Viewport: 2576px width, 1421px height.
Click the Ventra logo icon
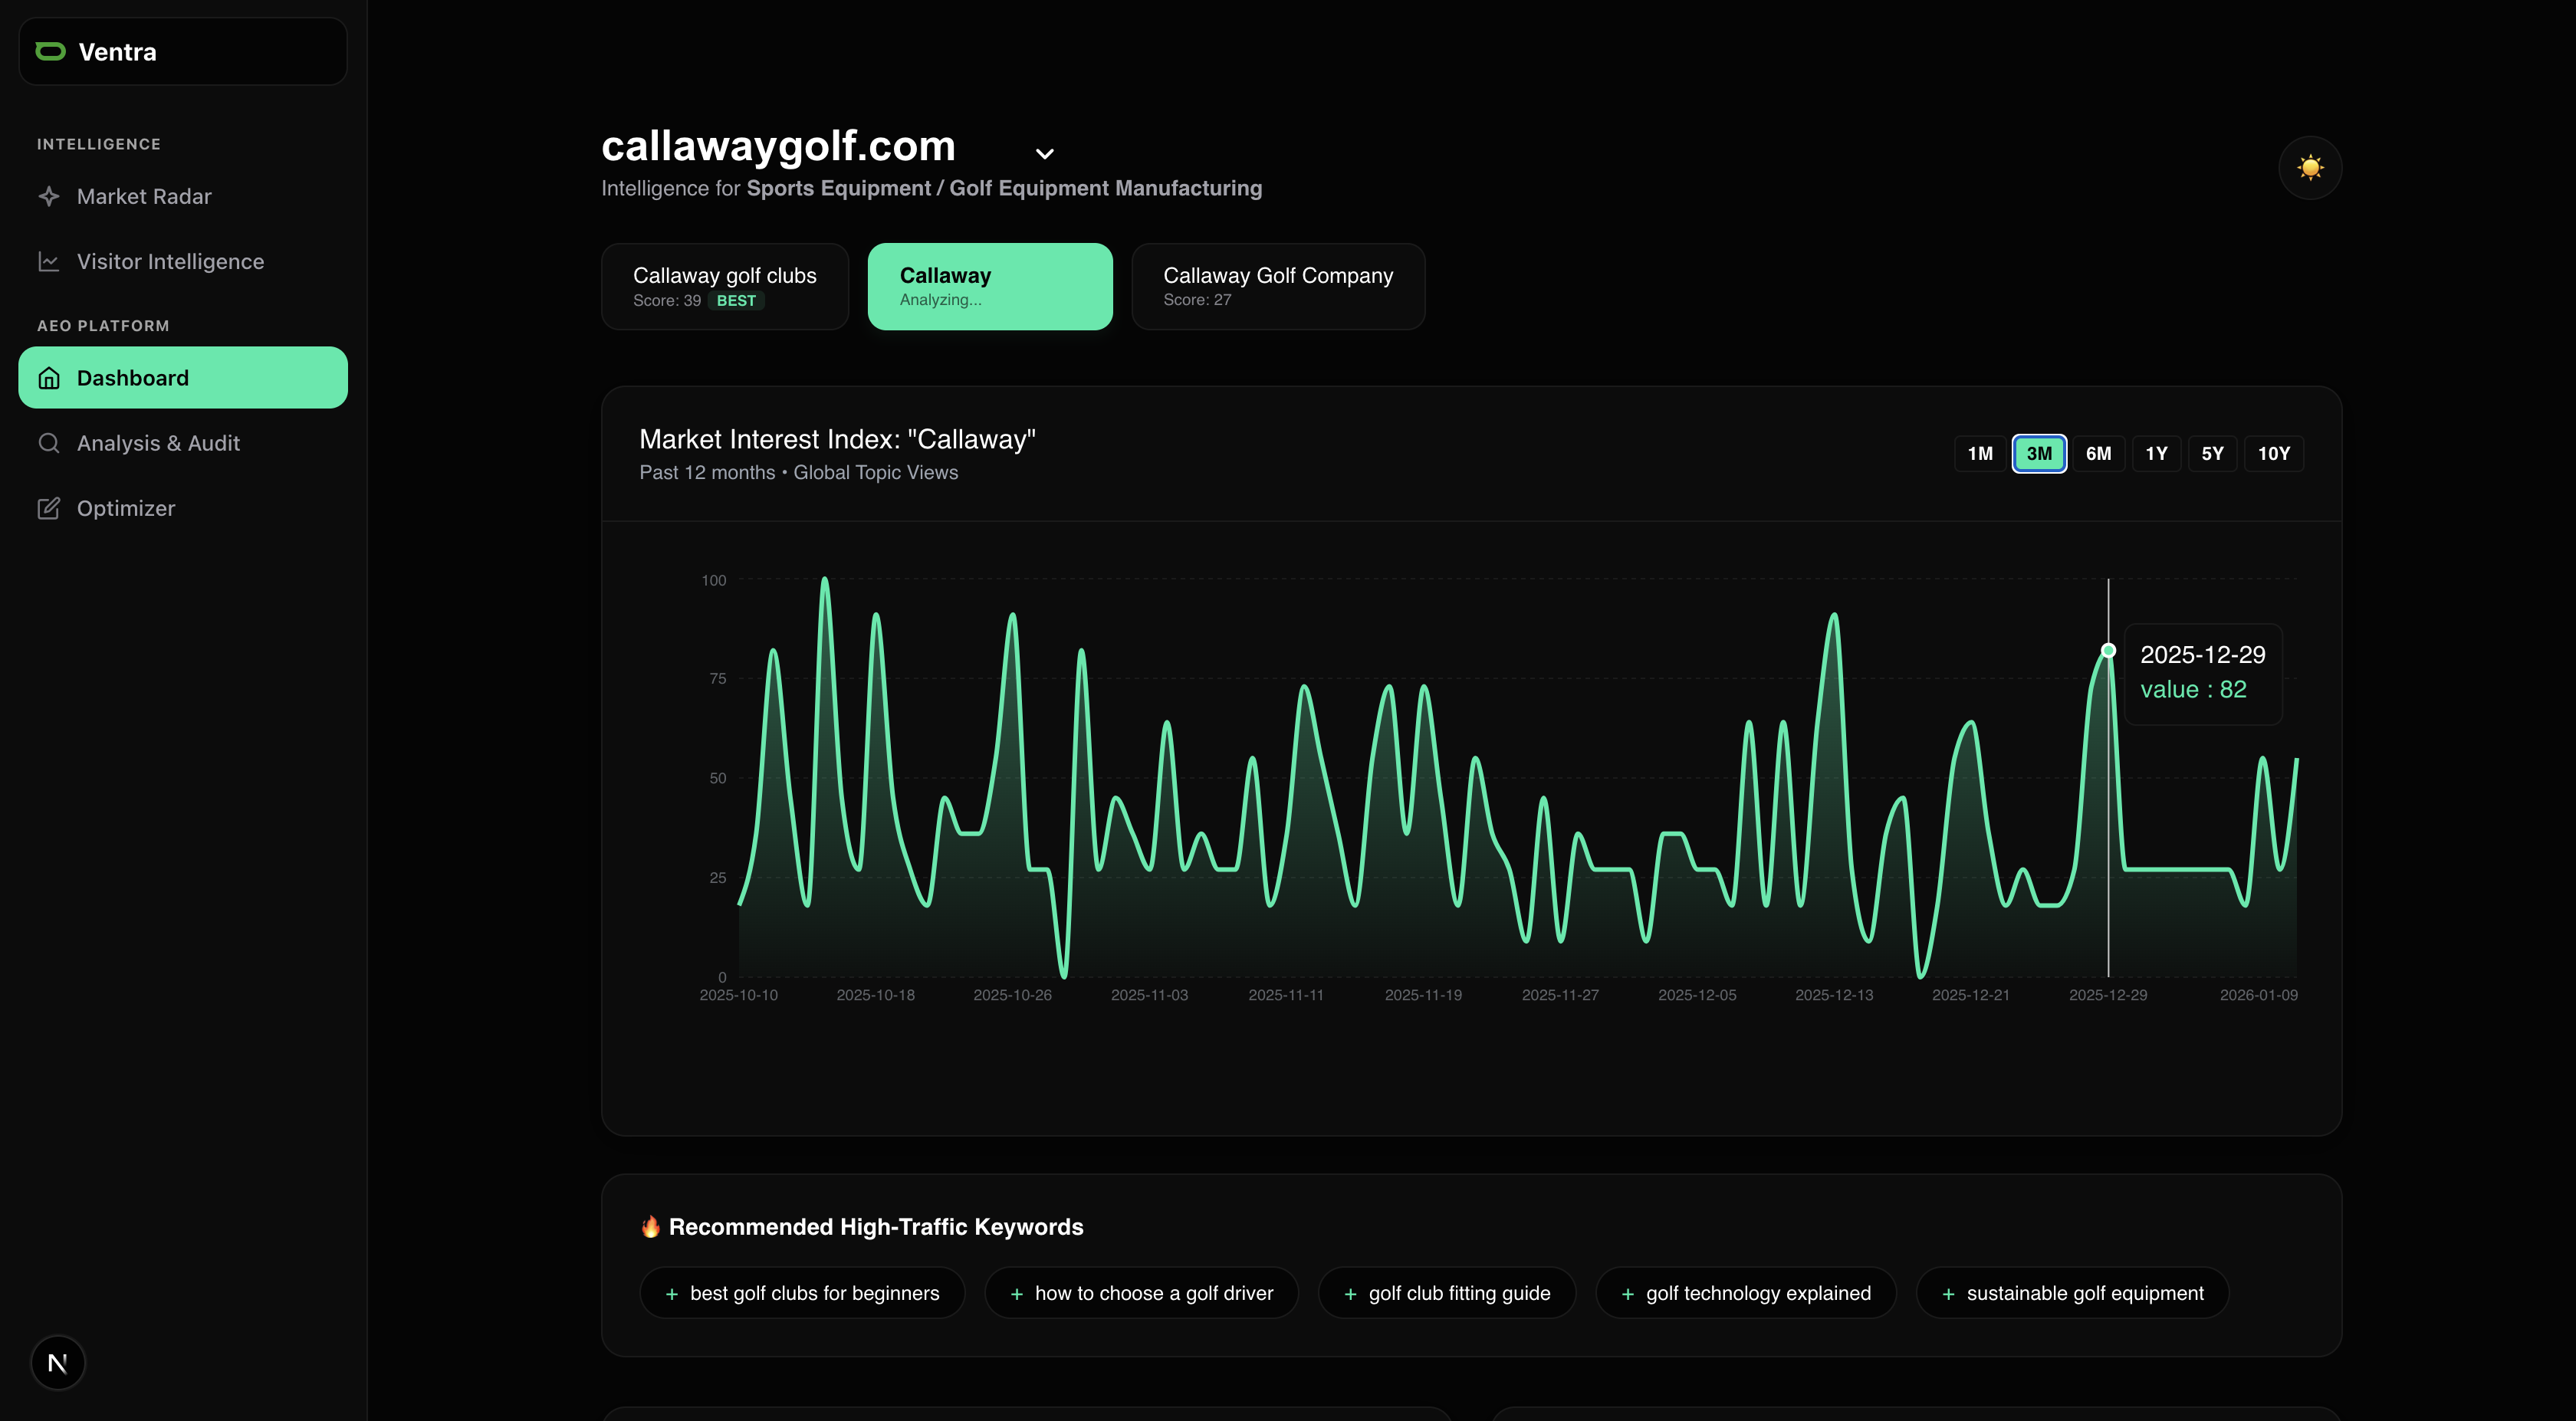tap(49, 51)
